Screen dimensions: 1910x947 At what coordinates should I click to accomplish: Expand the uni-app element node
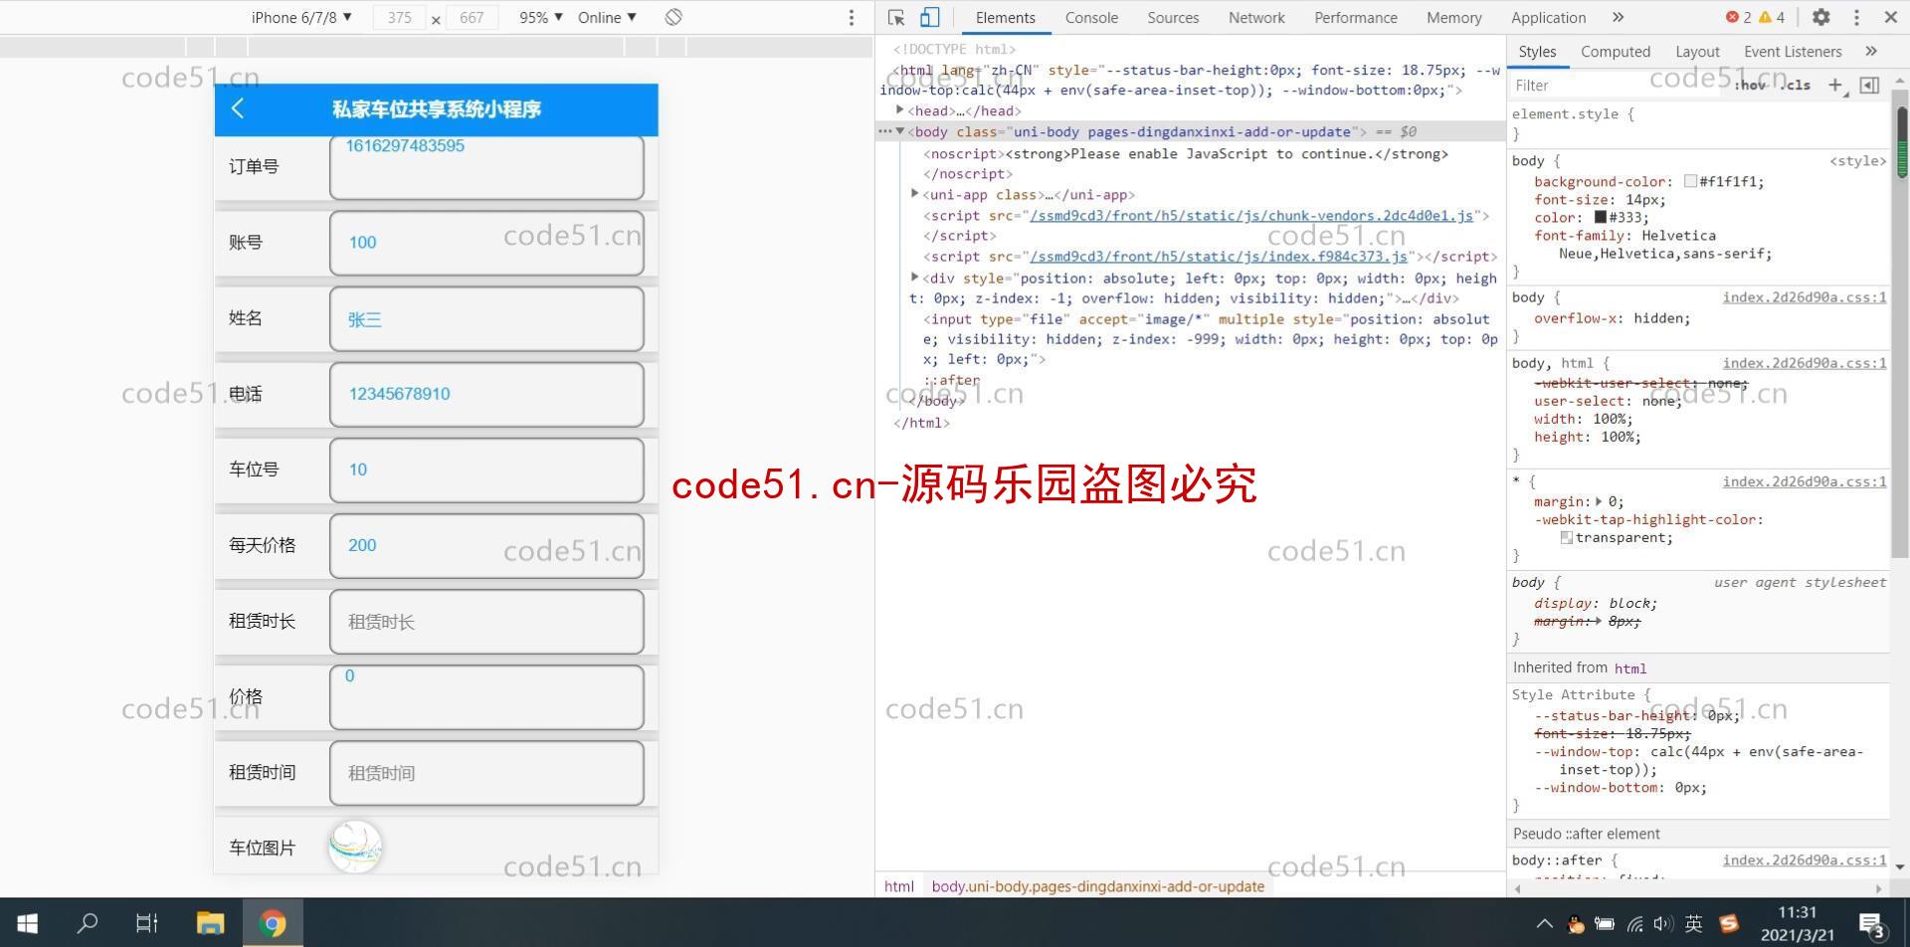coord(915,194)
